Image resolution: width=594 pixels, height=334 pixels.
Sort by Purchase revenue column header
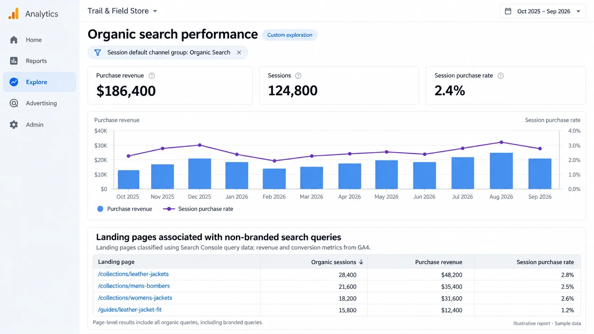pos(438,262)
